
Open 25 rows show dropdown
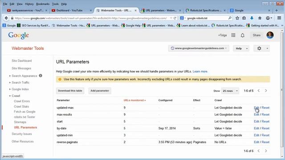pos(230,91)
